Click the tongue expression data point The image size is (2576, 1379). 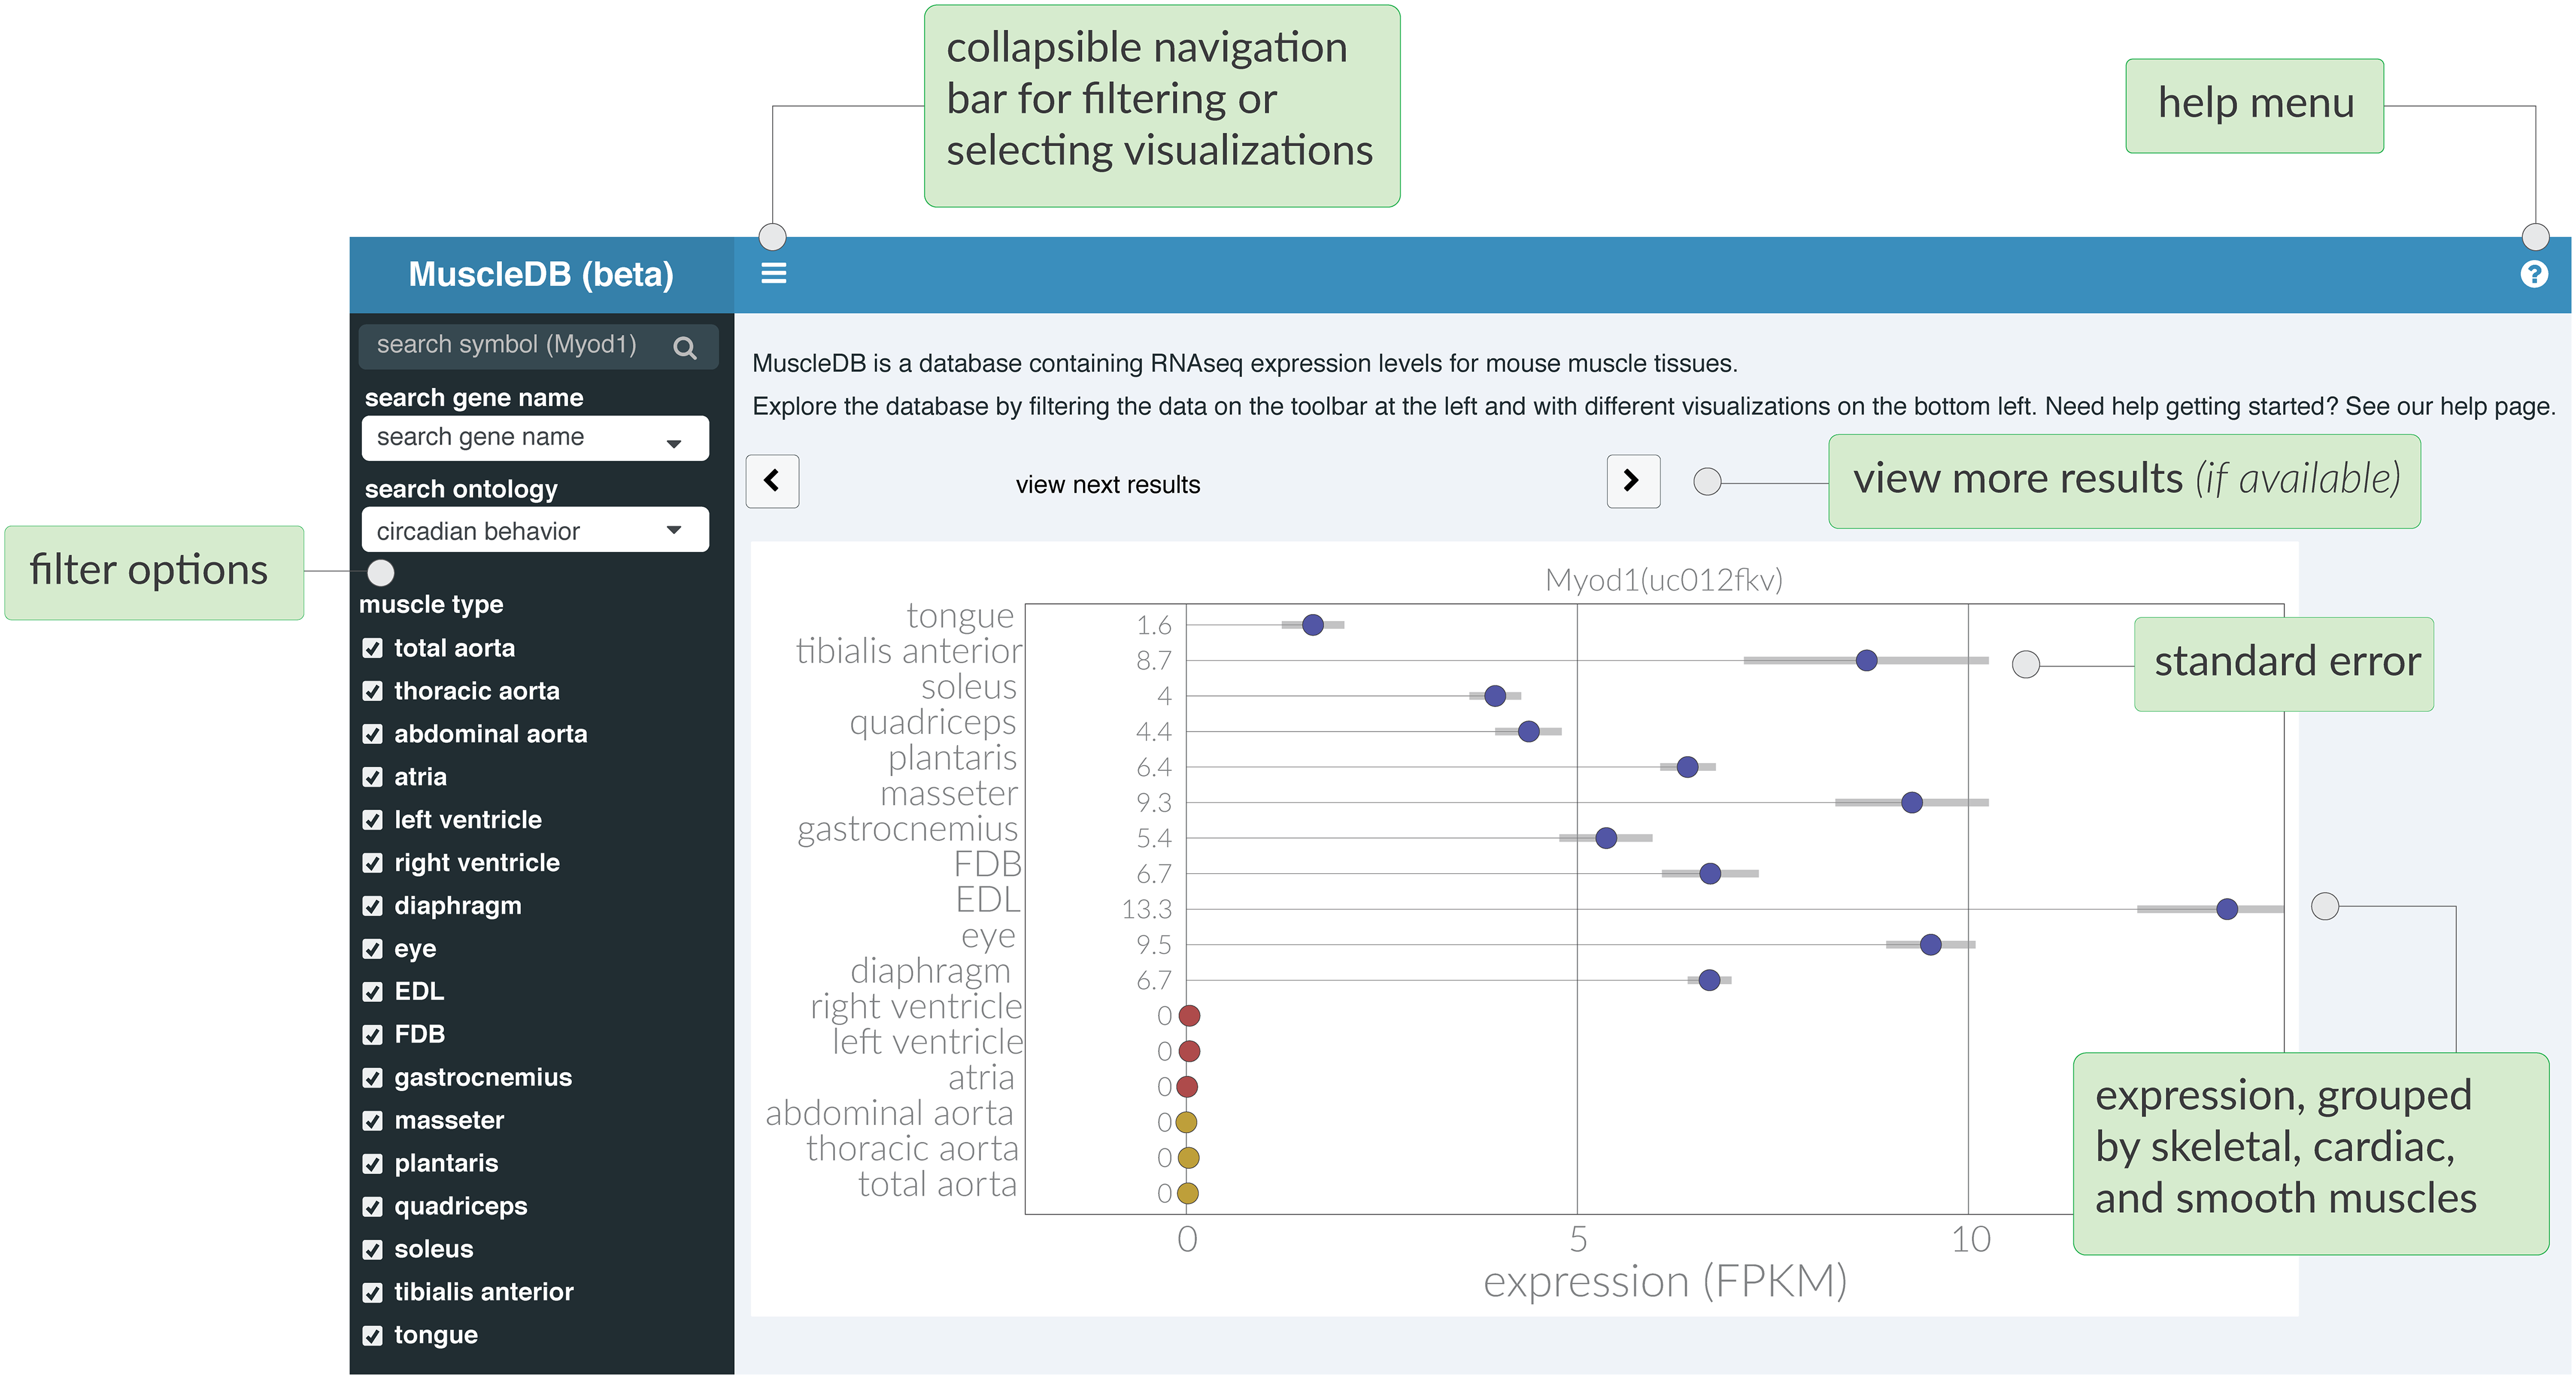point(1312,625)
